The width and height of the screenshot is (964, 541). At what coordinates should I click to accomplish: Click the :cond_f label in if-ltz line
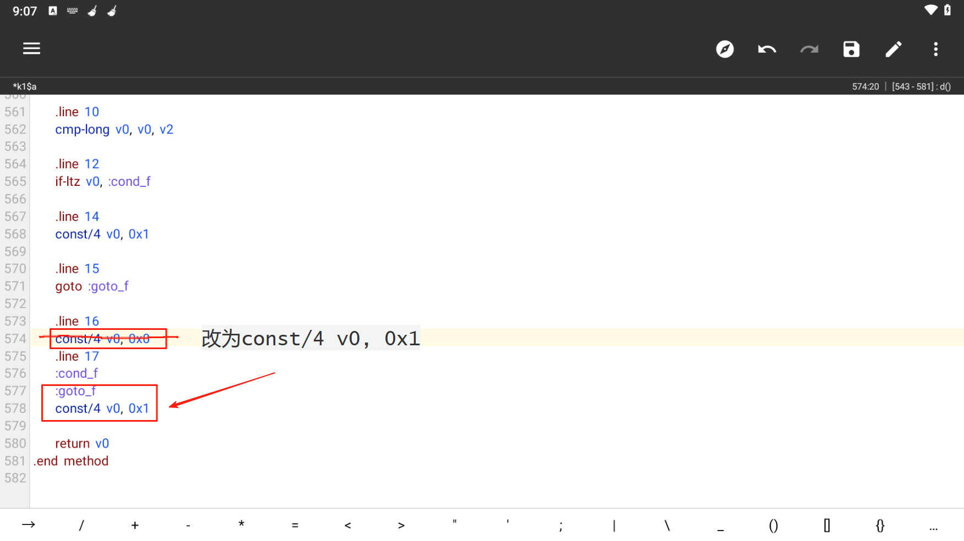tap(129, 181)
